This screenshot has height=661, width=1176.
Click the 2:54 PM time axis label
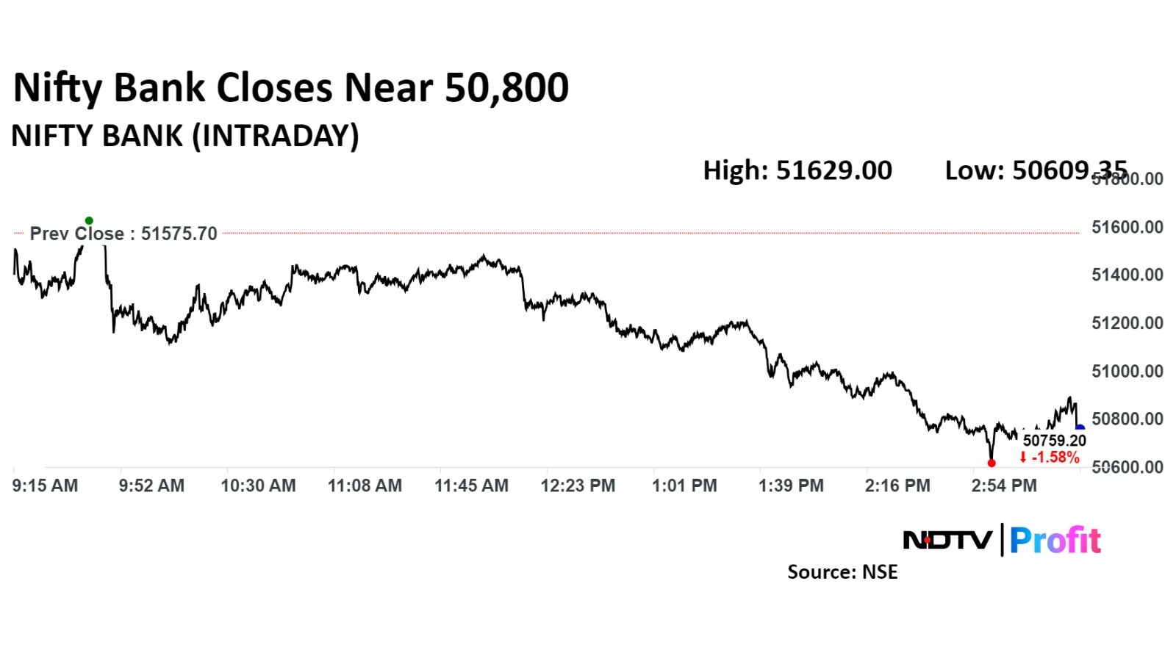1004,485
